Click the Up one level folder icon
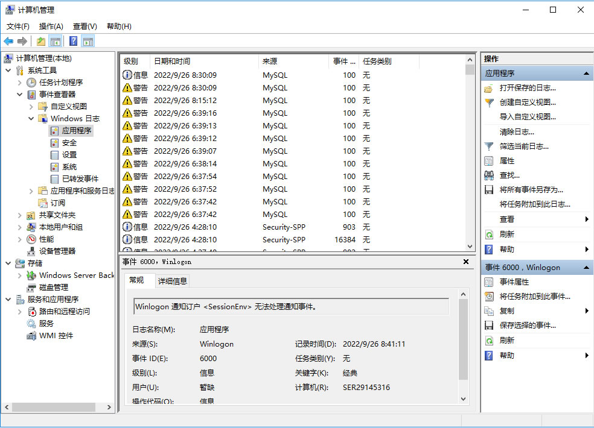 pos(40,41)
